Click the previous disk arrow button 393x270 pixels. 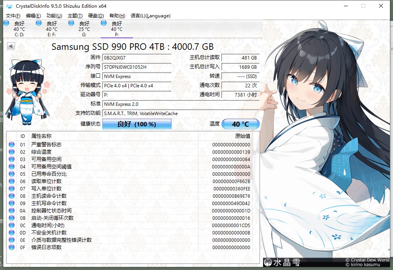pos(11,46)
